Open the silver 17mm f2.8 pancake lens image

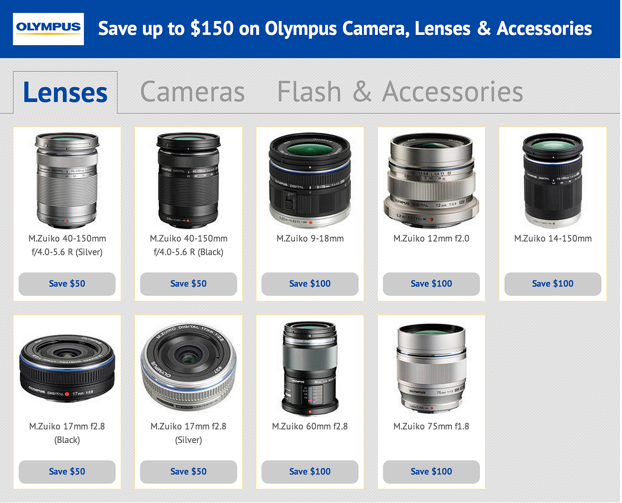click(189, 367)
